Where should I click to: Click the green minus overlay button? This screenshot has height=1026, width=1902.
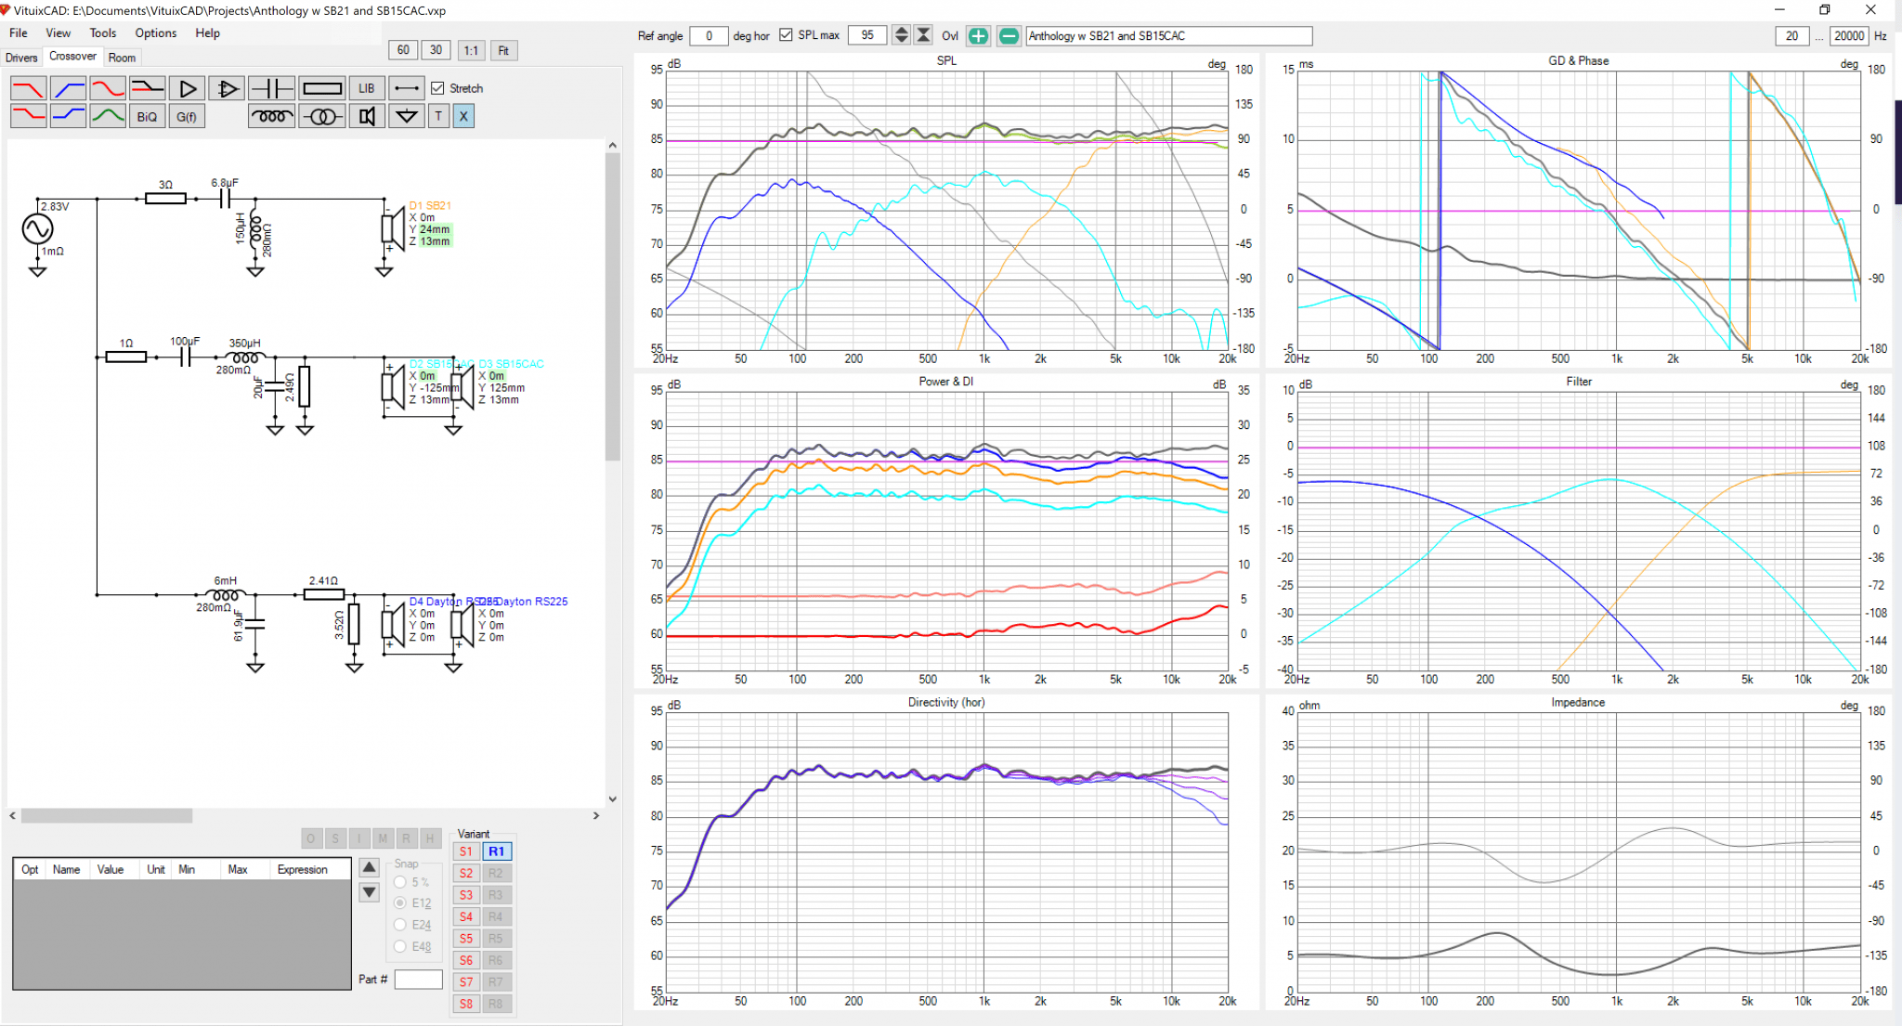tap(1008, 36)
